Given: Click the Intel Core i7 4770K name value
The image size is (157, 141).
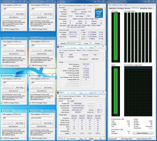Looking at the screenshot, I should point(80,9).
